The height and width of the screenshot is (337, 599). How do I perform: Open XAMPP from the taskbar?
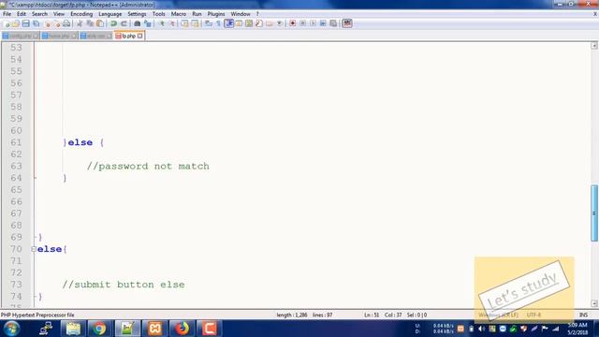click(x=154, y=329)
